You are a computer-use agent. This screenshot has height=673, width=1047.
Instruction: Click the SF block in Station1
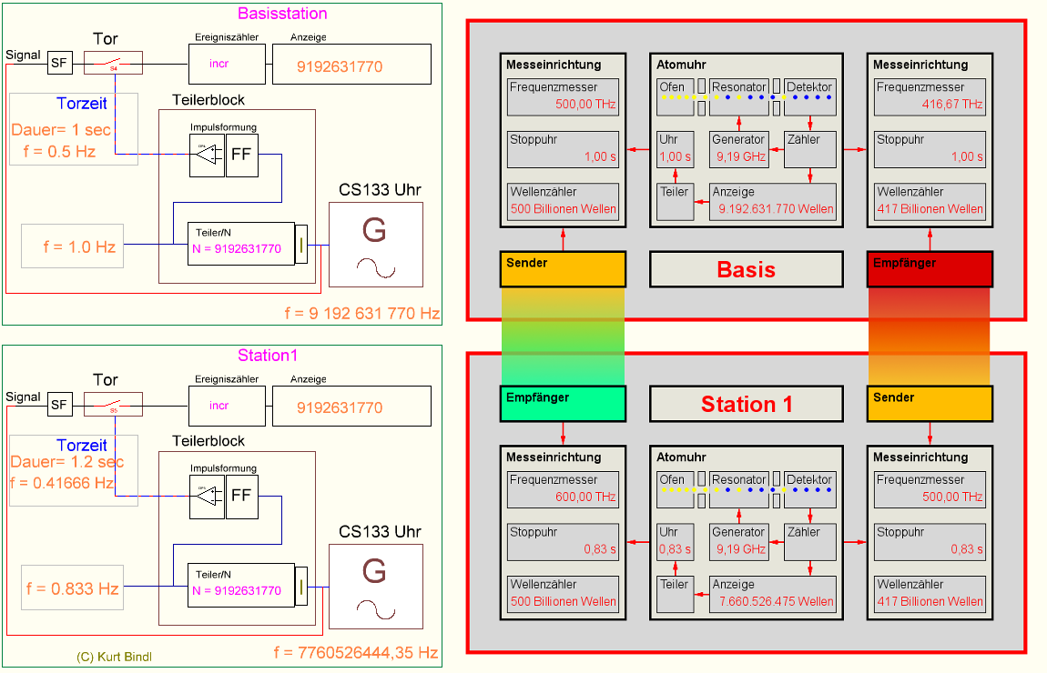[x=59, y=404]
